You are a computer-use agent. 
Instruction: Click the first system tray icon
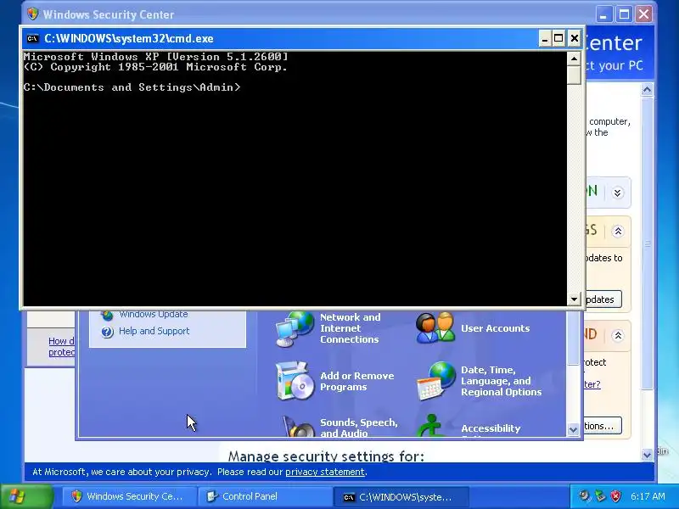[585, 496]
